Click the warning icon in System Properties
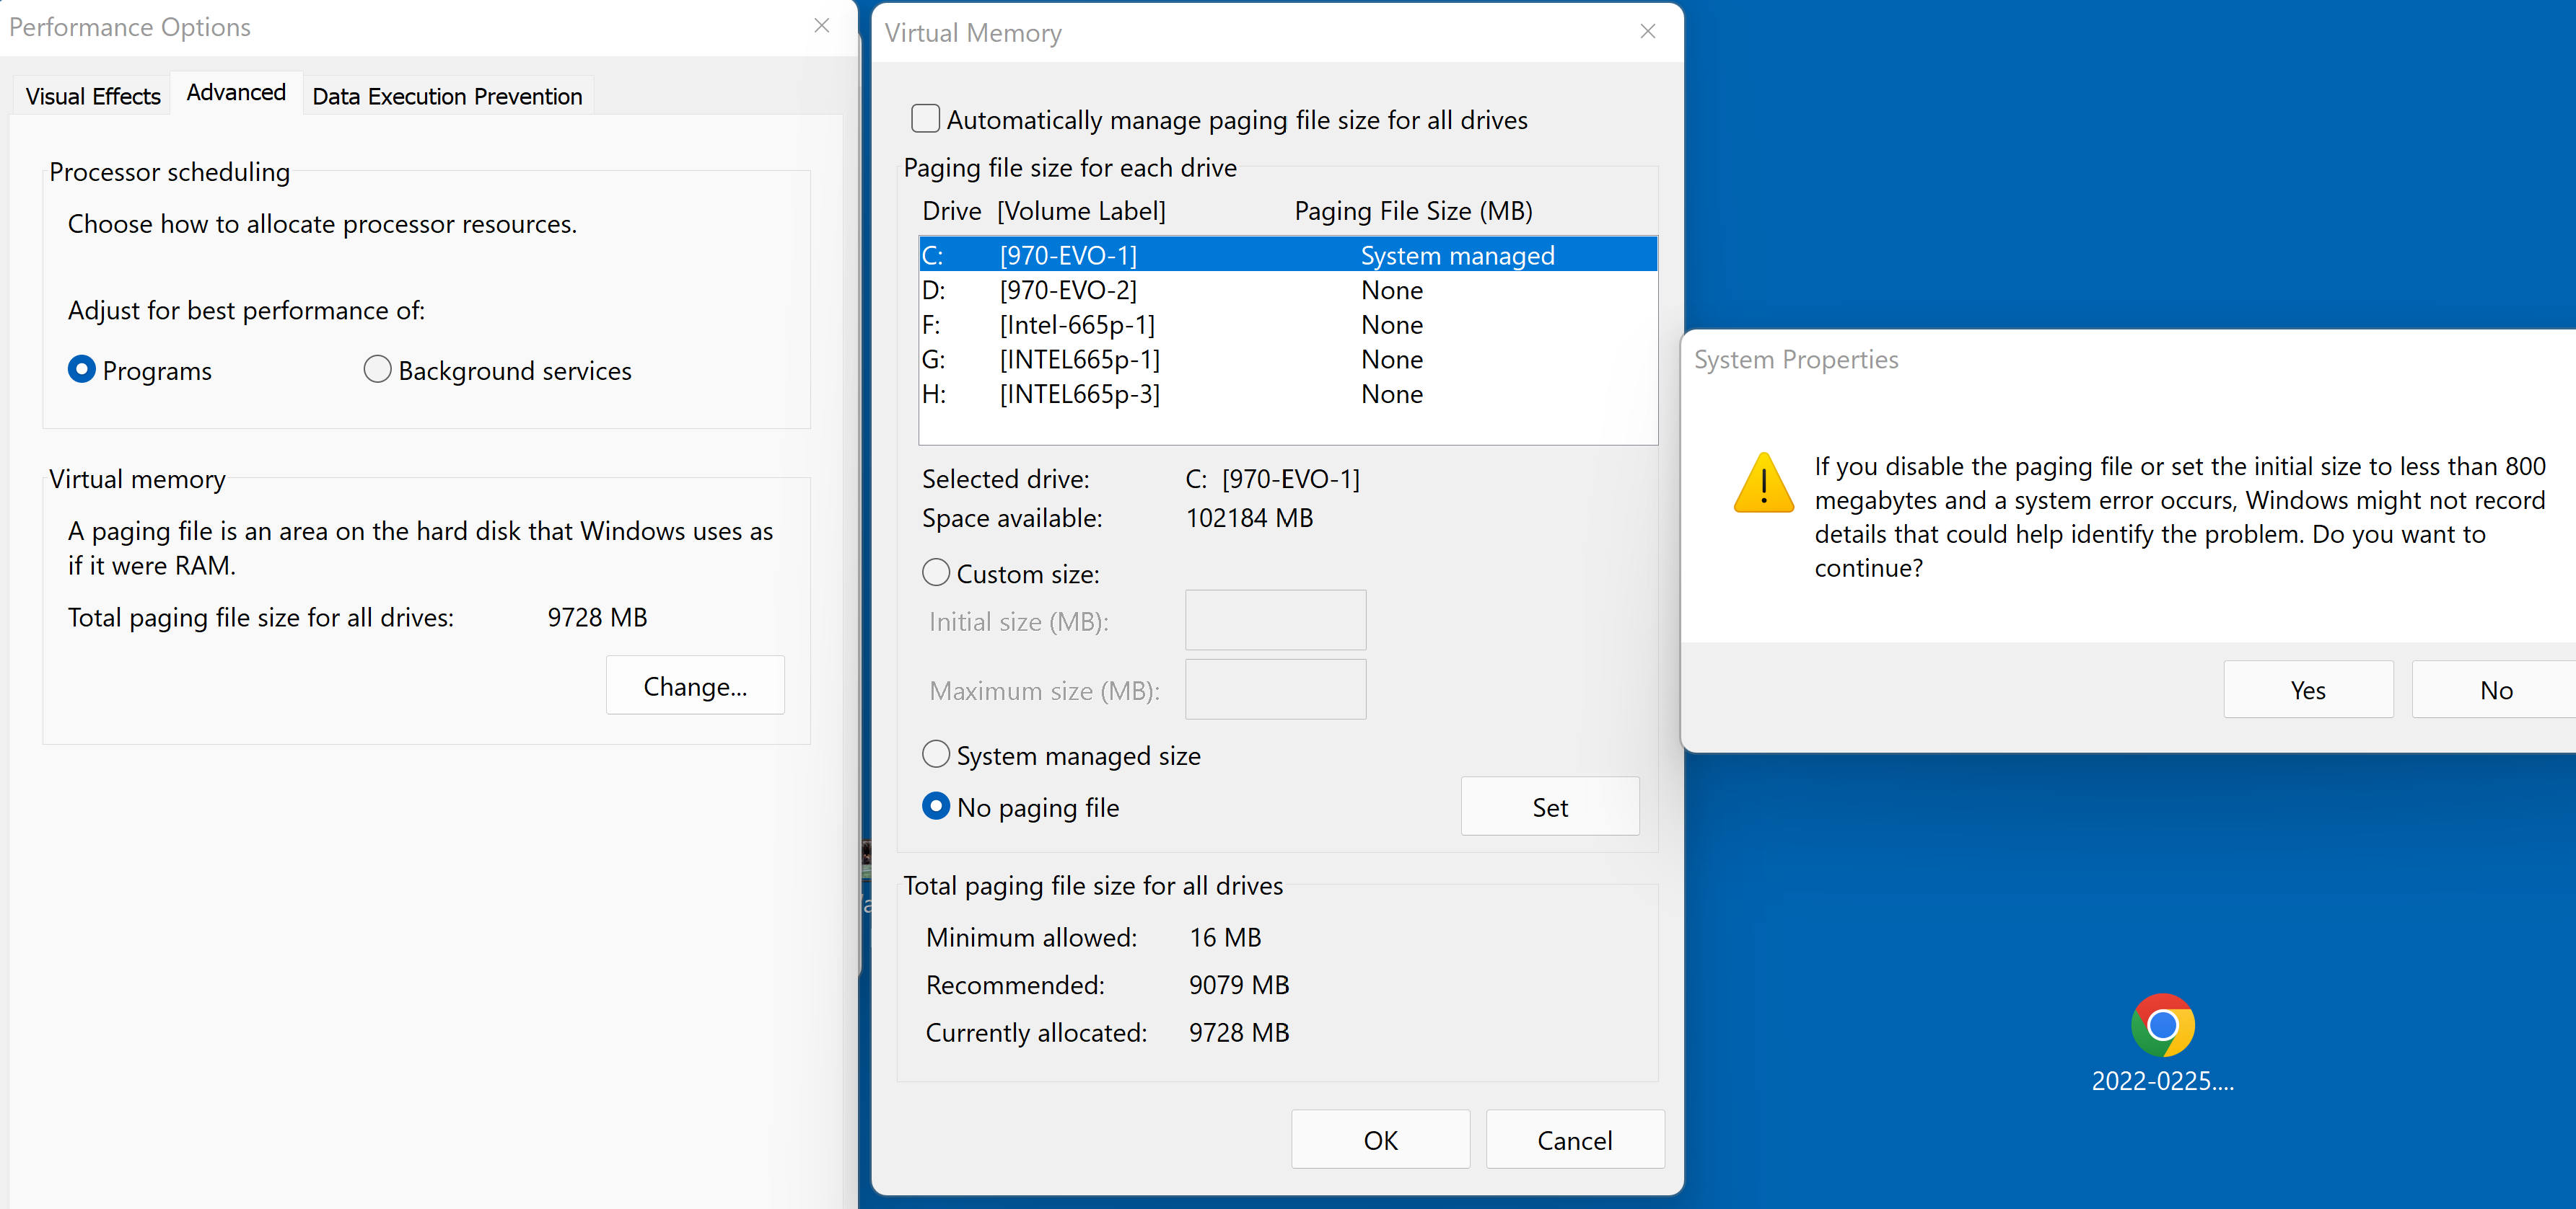The width and height of the screenshot is (2576, 1209). click(x=1764, y=482)
